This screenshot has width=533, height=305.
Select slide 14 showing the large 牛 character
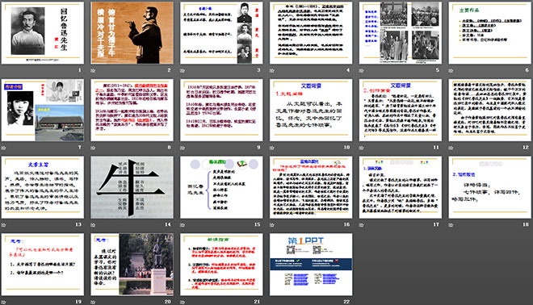132,187
